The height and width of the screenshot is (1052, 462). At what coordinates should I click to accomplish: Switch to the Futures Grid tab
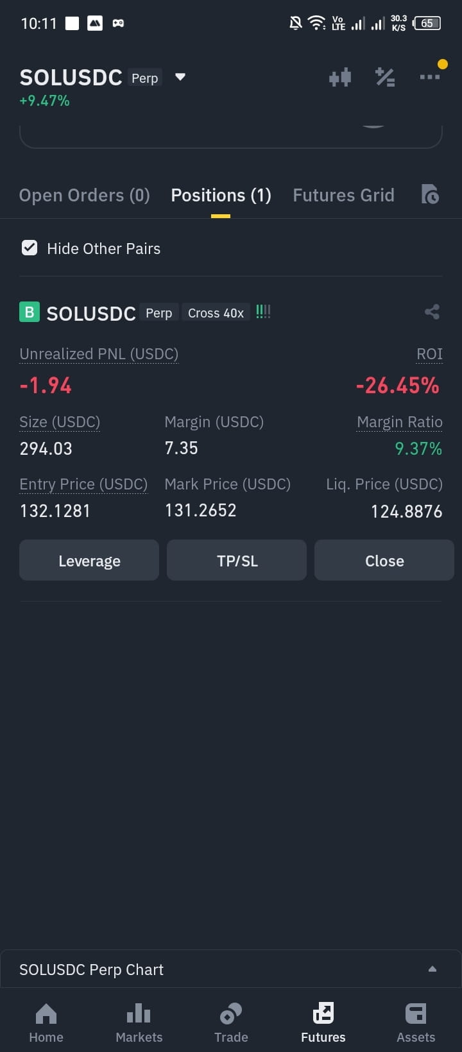pos(344,195)
